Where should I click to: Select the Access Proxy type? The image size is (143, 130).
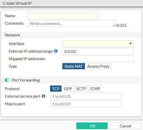[x=98, y=66]
